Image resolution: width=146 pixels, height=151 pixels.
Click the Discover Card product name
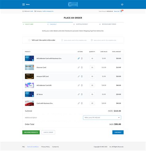tap(41, 67)
